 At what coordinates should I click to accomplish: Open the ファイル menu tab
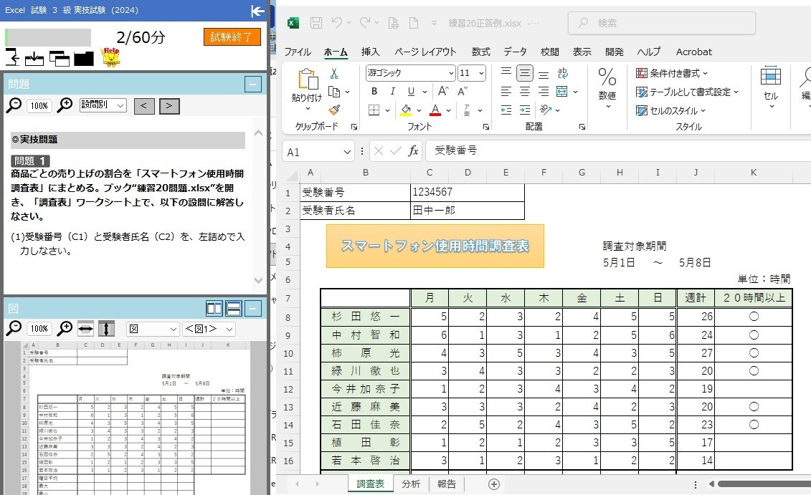tap(298, 52)
